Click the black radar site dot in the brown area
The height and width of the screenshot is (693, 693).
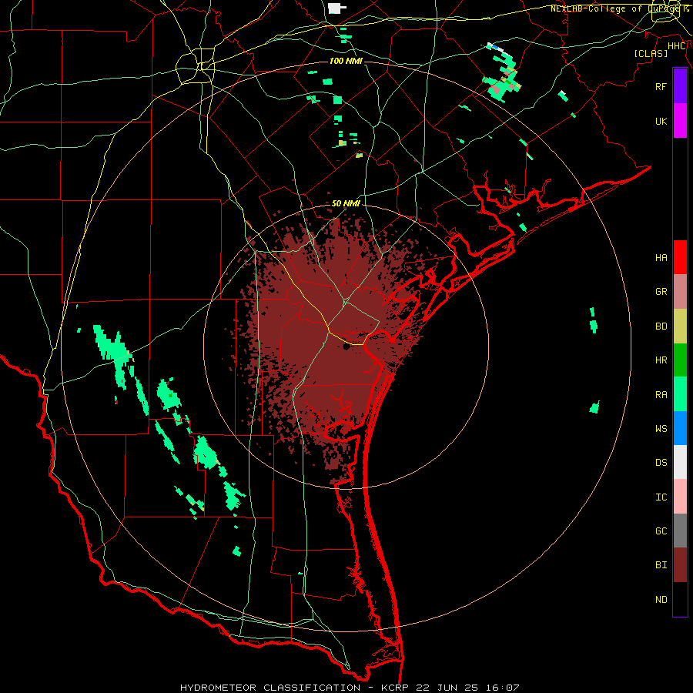click(x=346, y=347)
